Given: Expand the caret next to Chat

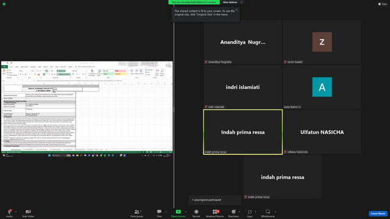Looking at the screenshot, I should click(x=166, y=212).
